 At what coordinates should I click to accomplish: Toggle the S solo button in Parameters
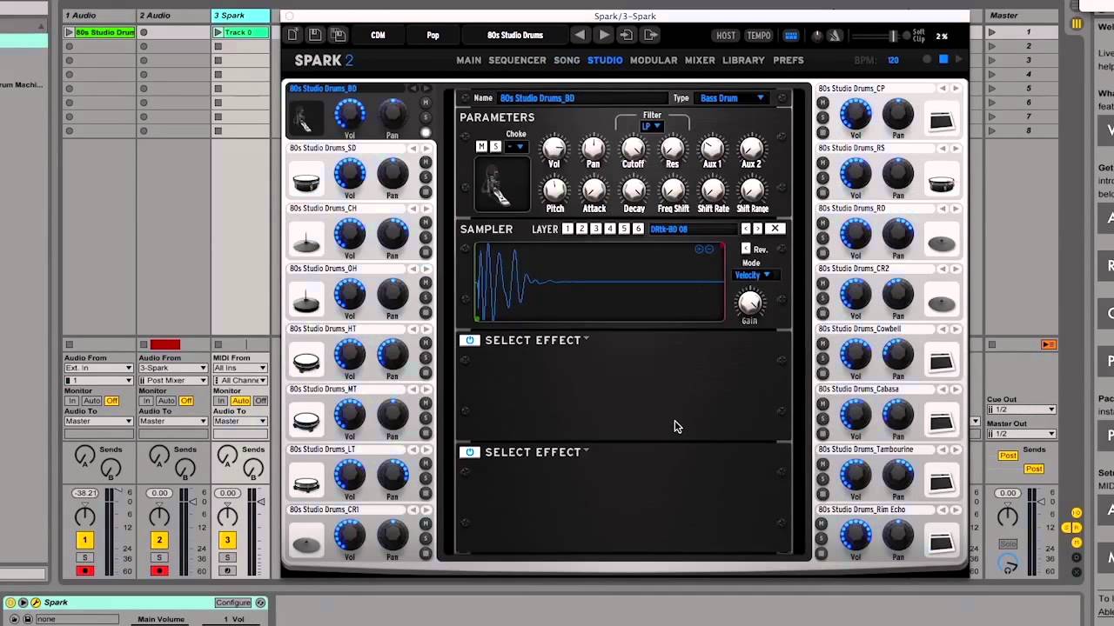(x=495, y=147)
